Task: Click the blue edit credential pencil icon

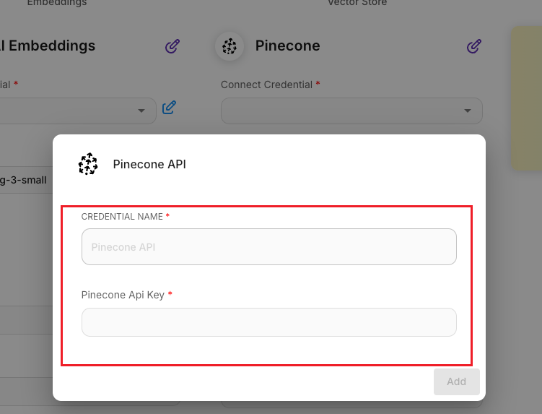Action: [x=169, y=108]
